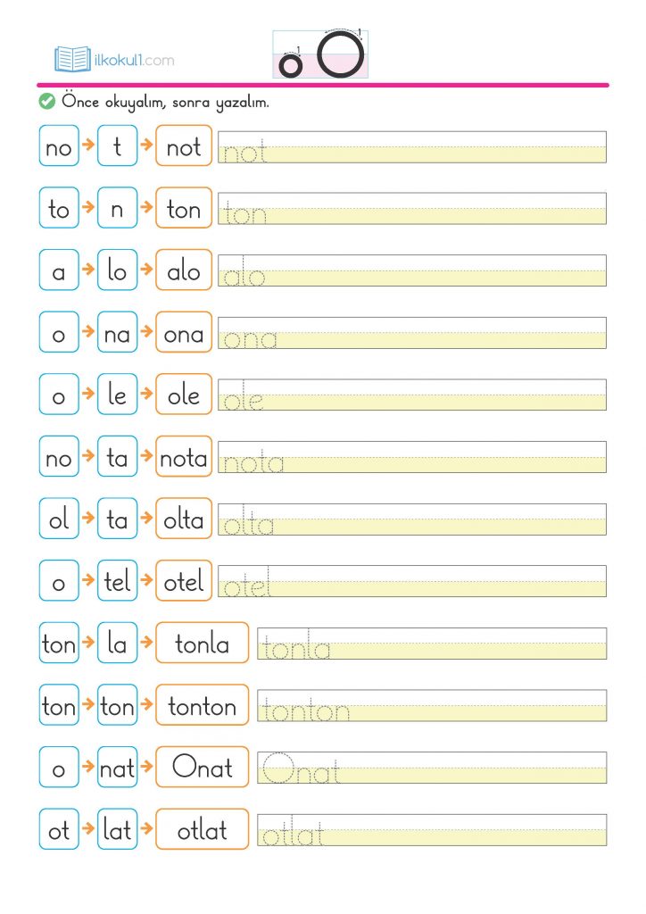Select the 'tel' syllable box

click(x=117, y=582)
